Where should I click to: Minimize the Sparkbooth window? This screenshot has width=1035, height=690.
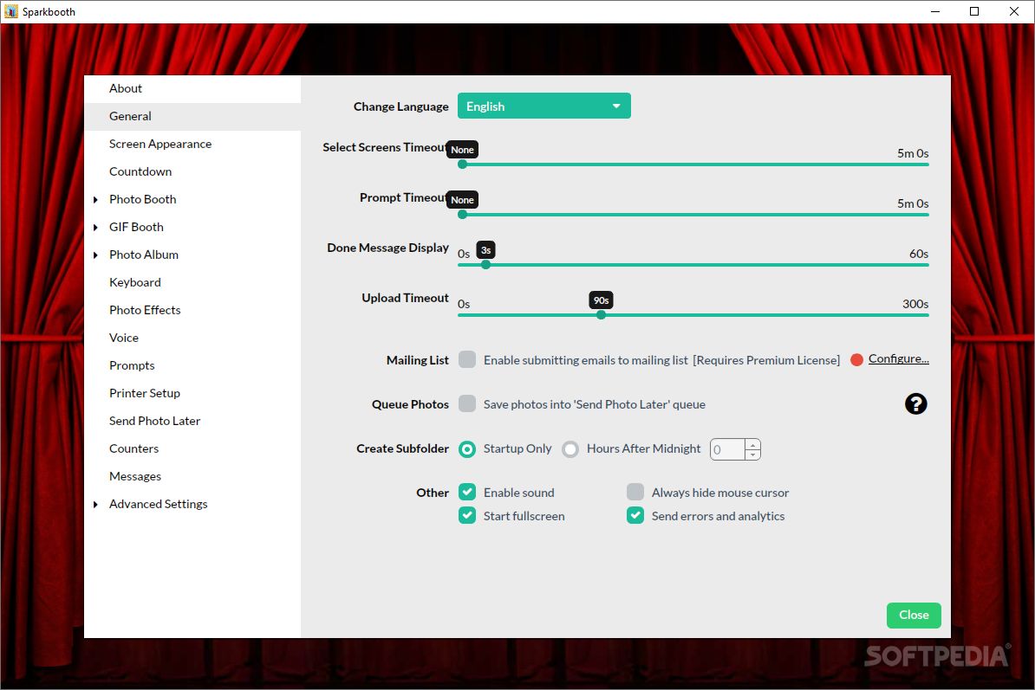click(x=935, y=11)
